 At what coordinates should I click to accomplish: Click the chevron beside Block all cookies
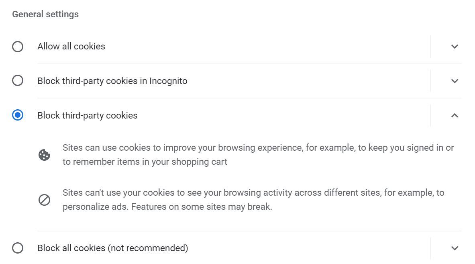[455, 248]
